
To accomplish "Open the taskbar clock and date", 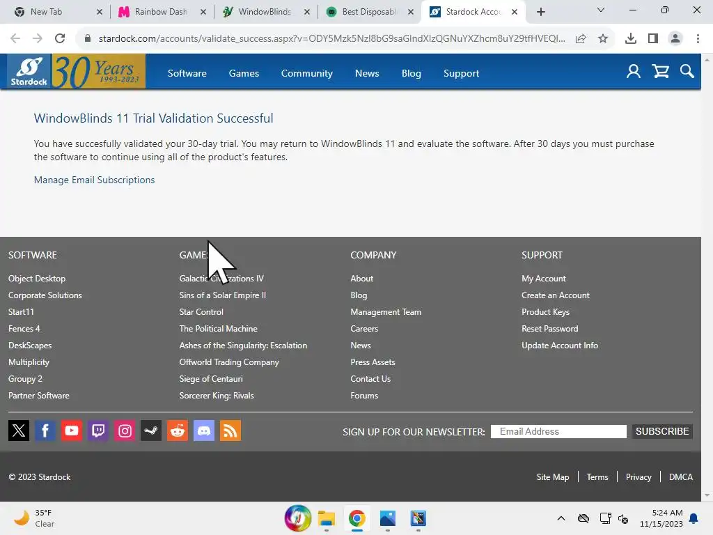I will pos(661,518).
